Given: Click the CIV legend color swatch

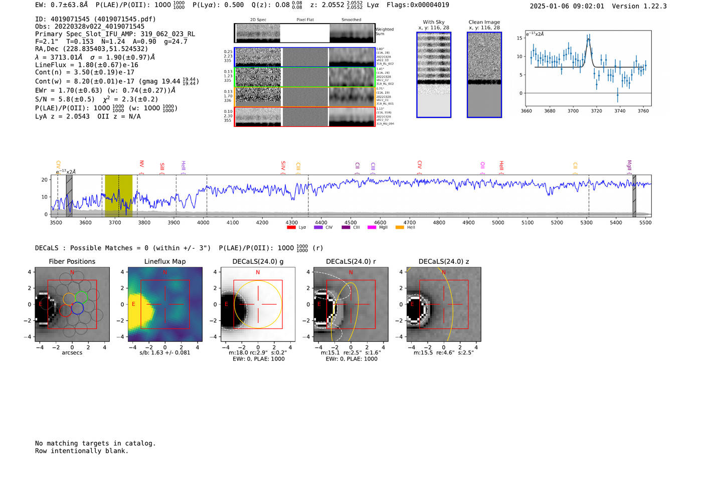Looking at the screenshot, I should coord(318,228).
